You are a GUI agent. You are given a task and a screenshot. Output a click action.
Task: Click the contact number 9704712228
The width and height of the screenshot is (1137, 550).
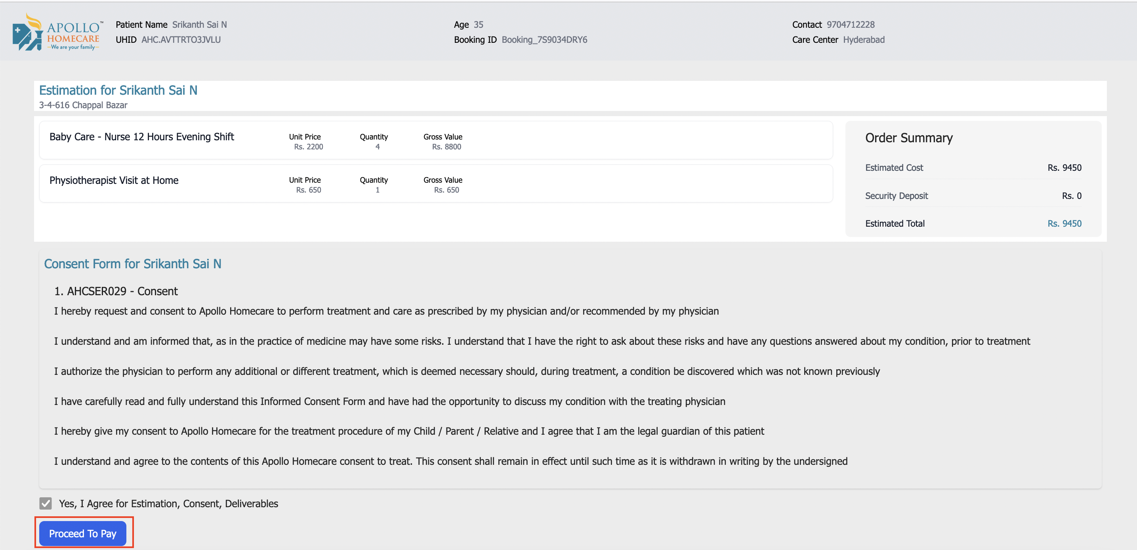coord(850,25)
